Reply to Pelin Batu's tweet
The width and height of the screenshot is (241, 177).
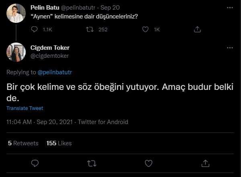pos(35,29)
